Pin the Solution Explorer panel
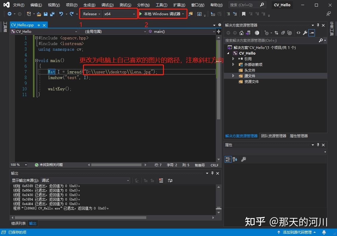 pyautogui.click(x=318, y=25)
